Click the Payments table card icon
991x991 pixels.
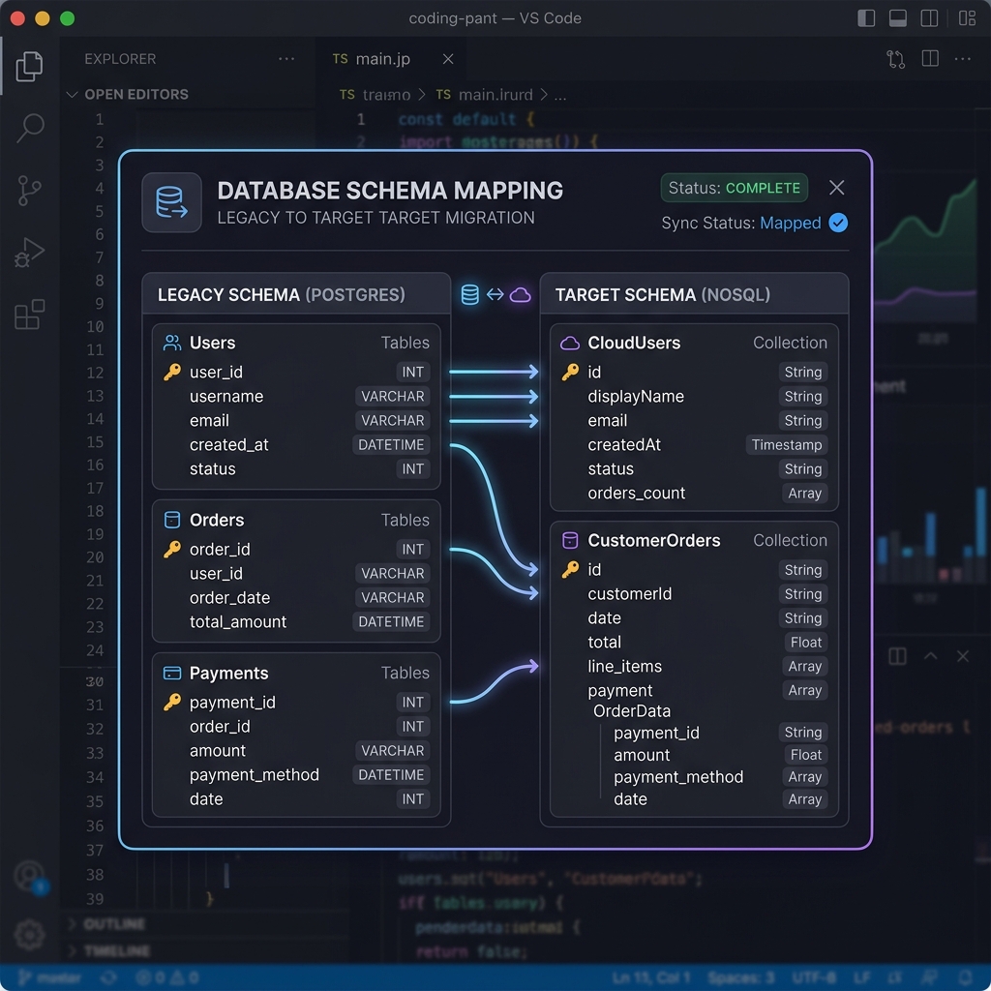point(172,674)
